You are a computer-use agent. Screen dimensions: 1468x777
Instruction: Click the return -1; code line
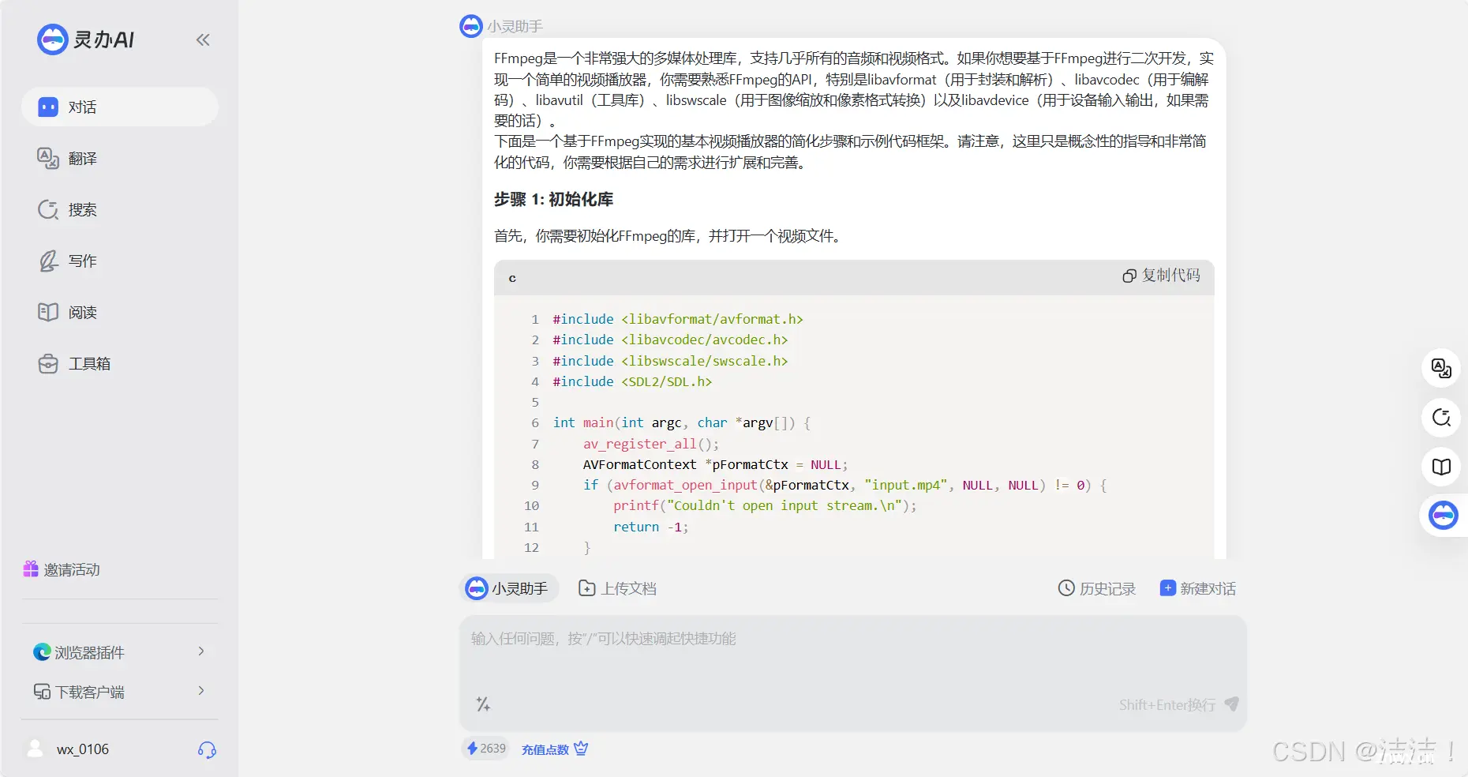[651, 527]
